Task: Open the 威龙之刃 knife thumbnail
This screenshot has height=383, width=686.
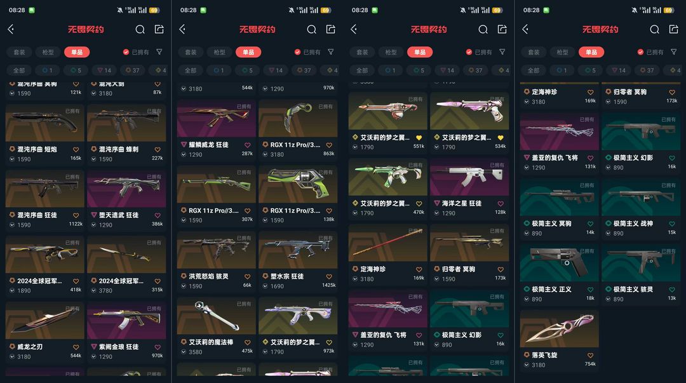Action: point(44,320)
